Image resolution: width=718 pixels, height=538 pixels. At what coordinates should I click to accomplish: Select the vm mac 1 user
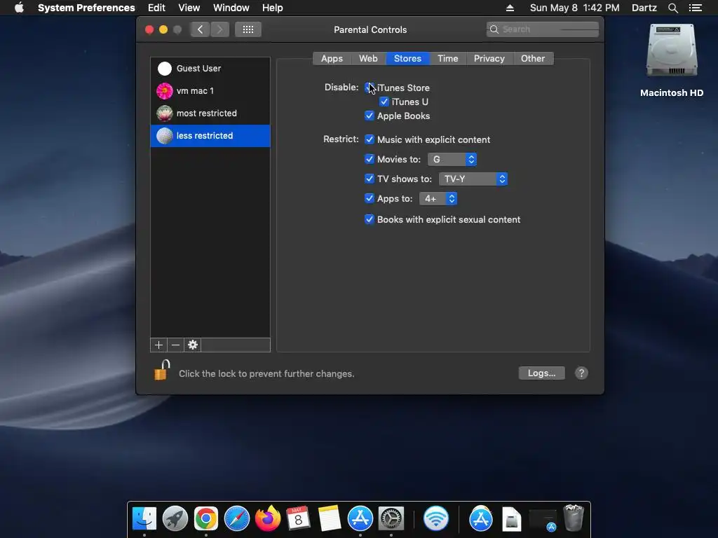tap(210, 91)
